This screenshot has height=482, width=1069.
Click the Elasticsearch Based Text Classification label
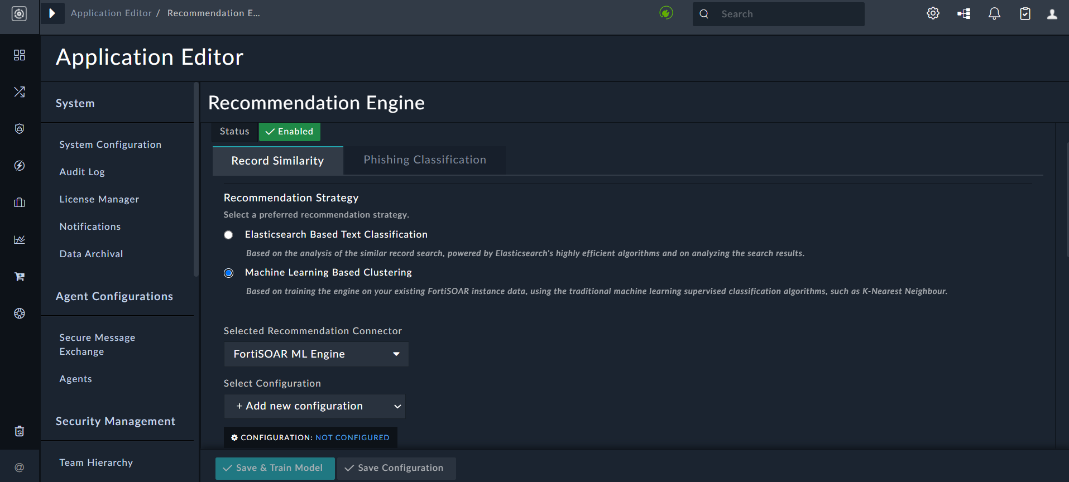[x=336, y=235]
